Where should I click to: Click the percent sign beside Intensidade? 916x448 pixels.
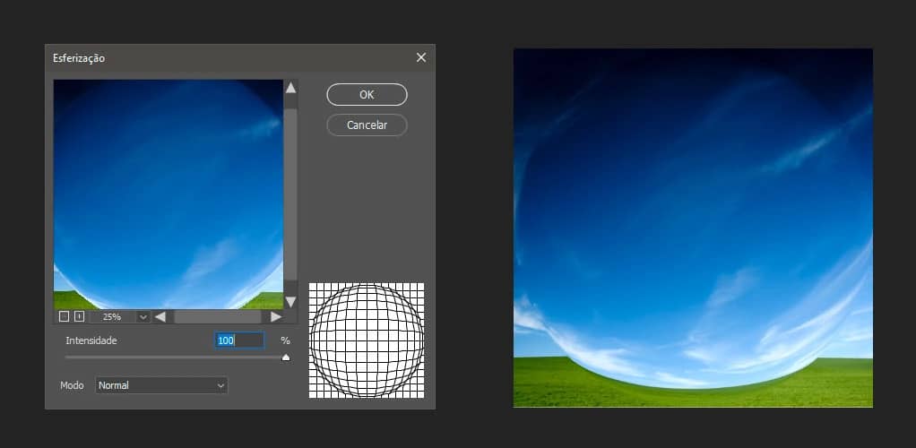(285, 340)
